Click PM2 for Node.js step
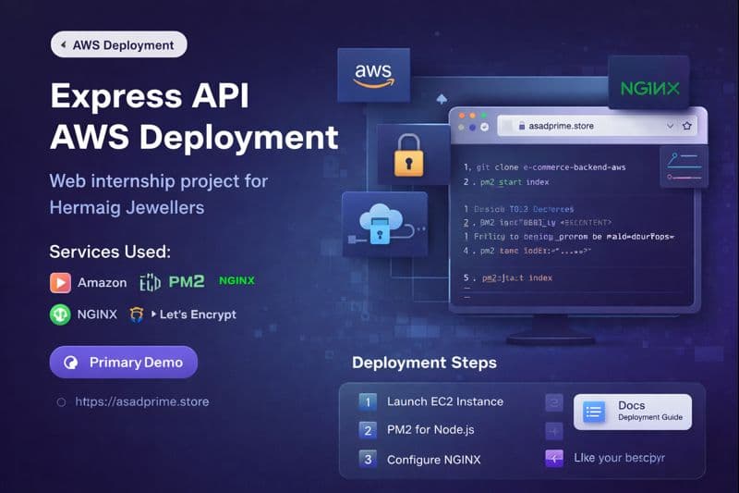 (x=430, y=430)
